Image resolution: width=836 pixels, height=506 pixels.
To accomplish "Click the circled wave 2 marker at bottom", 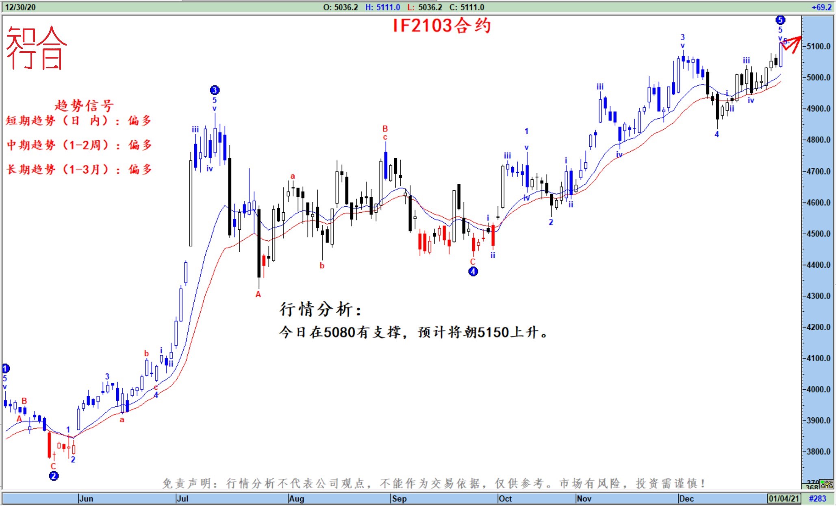I will coord(54,475).
